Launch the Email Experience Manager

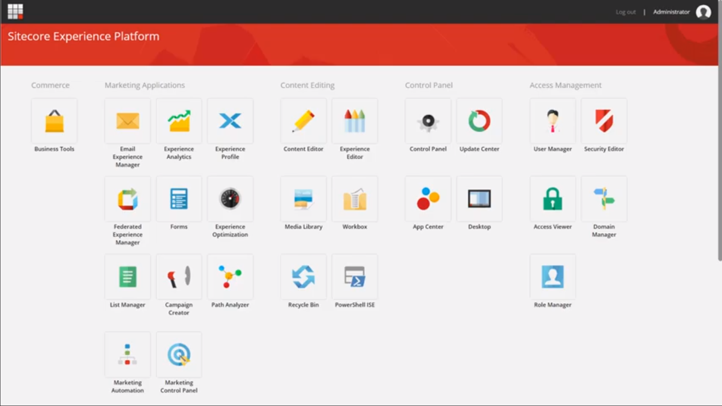pyautogui.click(x=127, y=121)
